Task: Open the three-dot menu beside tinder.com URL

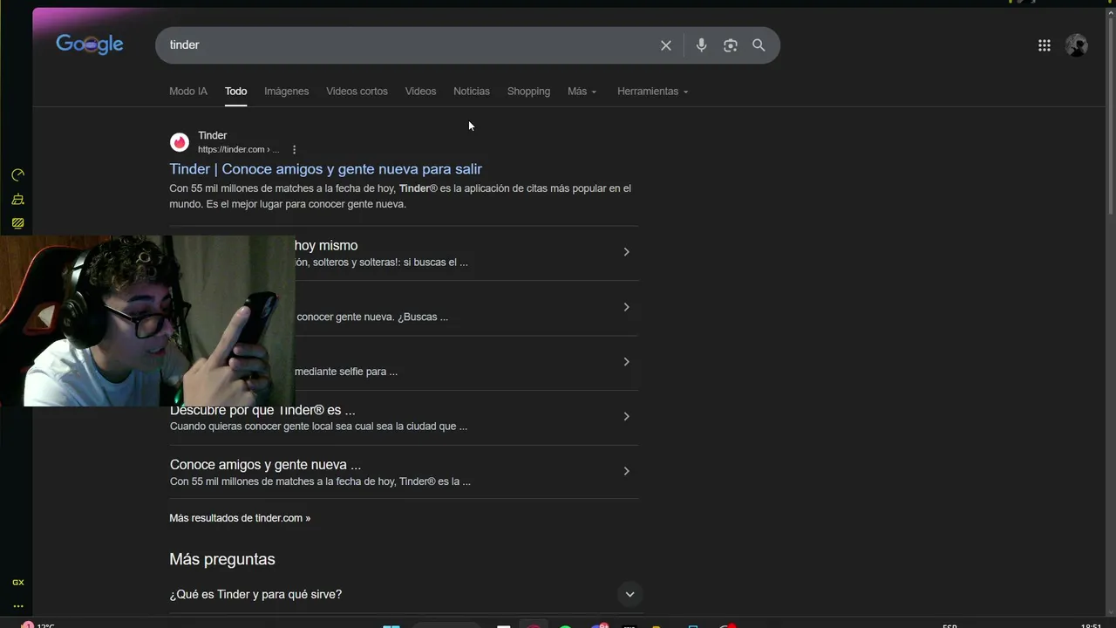Action: [x=294, y=150]
